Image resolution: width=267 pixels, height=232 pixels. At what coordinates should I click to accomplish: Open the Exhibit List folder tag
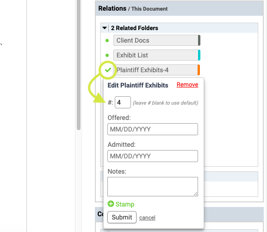pyautogui.click(x=156, y=55)
